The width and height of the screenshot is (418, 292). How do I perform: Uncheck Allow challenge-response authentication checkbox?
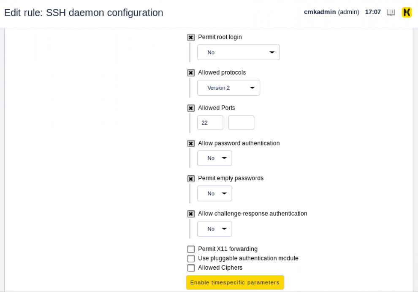(x=191, y=214)
